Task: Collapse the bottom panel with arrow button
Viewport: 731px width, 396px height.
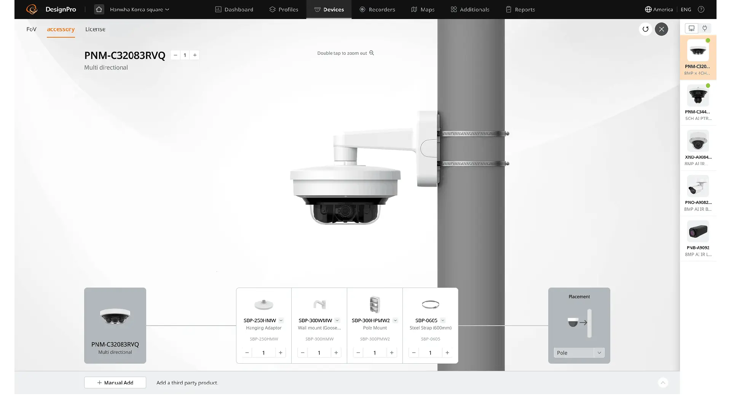Action: click(663, 383)
